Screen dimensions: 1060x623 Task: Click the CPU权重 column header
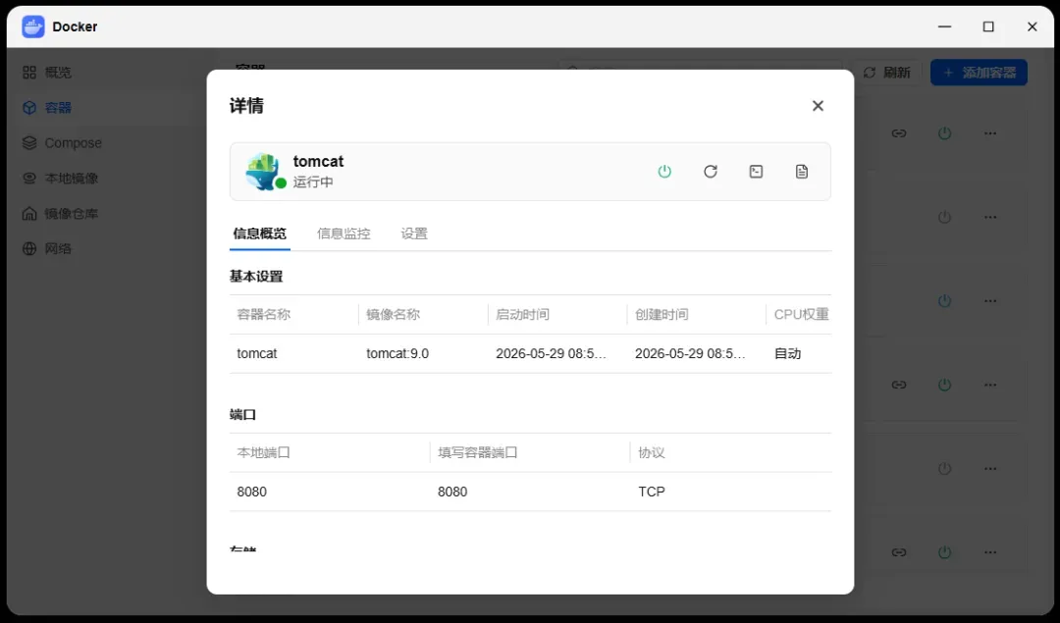801,314
